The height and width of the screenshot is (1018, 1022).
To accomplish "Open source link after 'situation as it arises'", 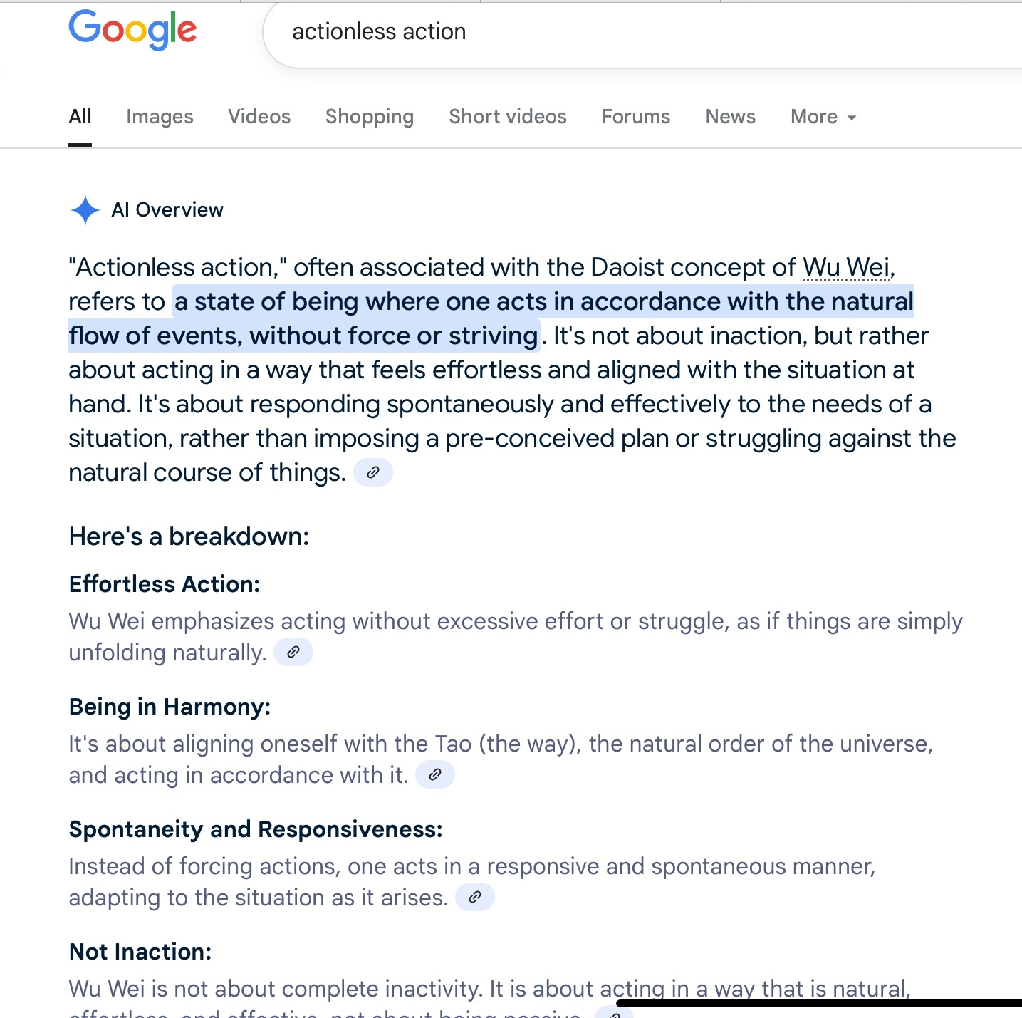I will pyautogui.click(x=475, y=897).
